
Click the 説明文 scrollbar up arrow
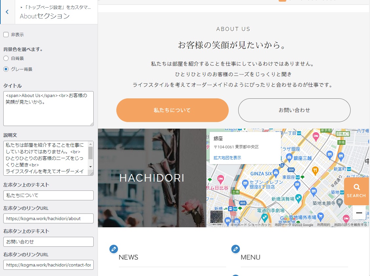91,144
